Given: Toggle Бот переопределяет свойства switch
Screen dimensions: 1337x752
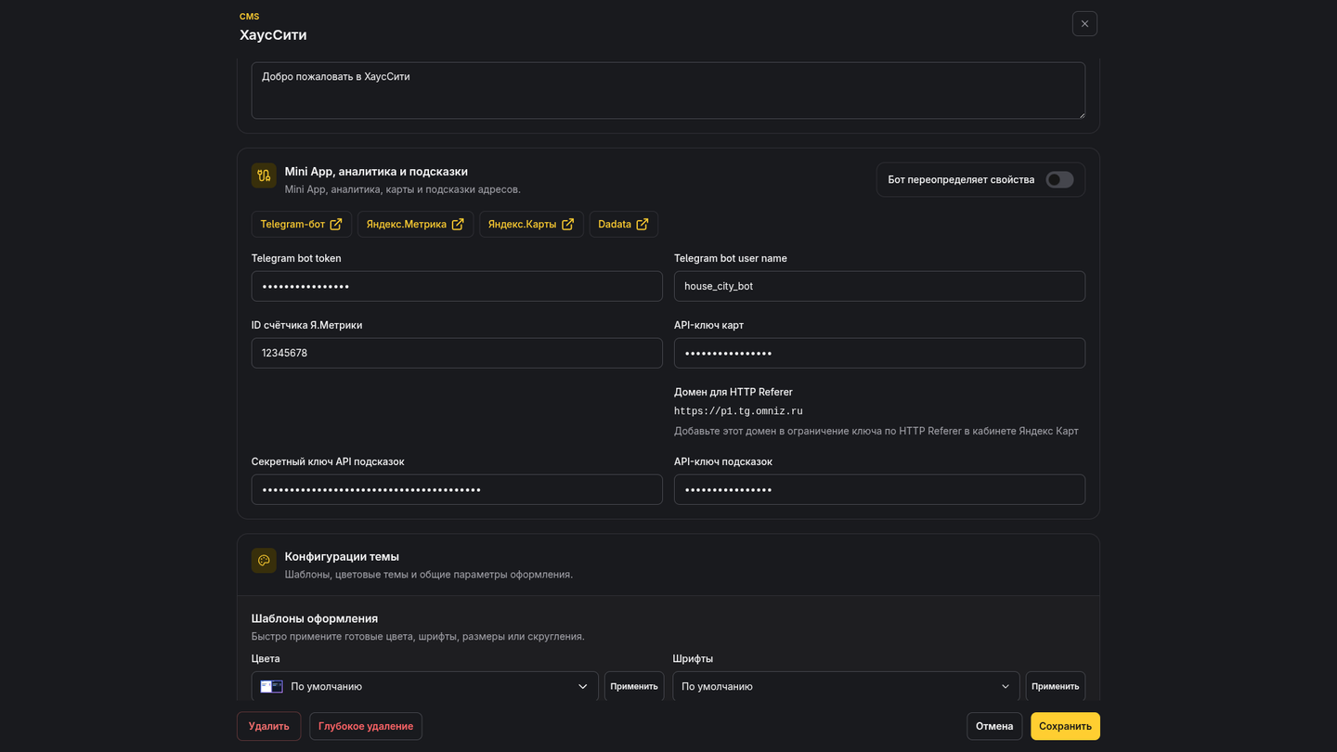Looking at the screenshot, I should (1059, 180).
